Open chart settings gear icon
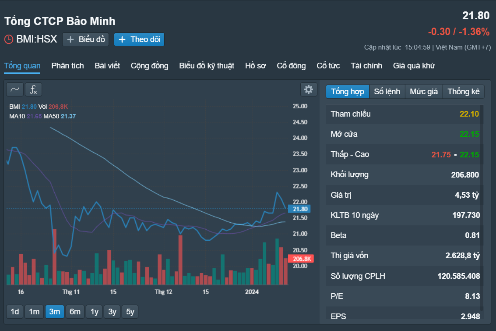The width and height of the screenshot is (496, 331). pyautogui.click(x=309, y=89)
